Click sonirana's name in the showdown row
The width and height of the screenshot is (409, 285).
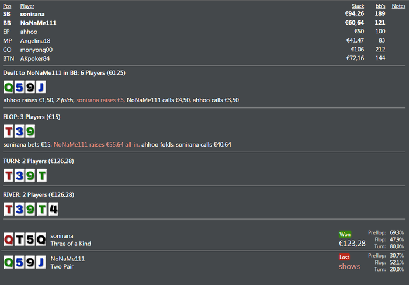pos(63,235)
